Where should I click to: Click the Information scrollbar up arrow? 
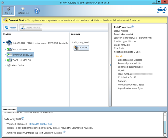point(165,114)
